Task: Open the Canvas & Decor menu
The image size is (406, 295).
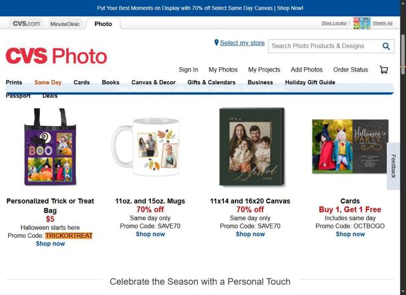Action: (154, 82)
